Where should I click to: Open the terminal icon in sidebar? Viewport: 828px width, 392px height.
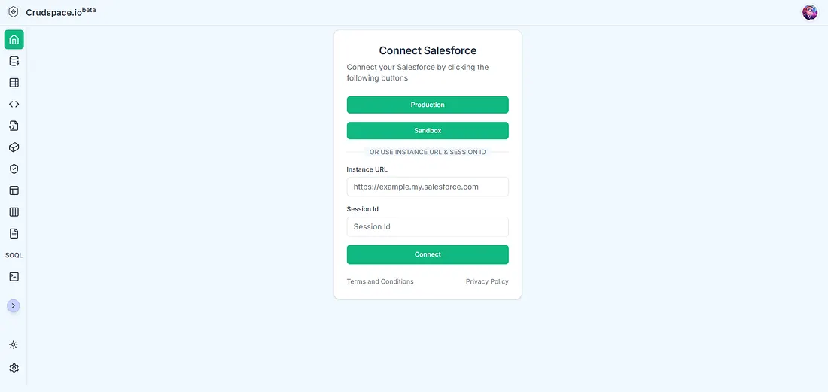(14, 276)
